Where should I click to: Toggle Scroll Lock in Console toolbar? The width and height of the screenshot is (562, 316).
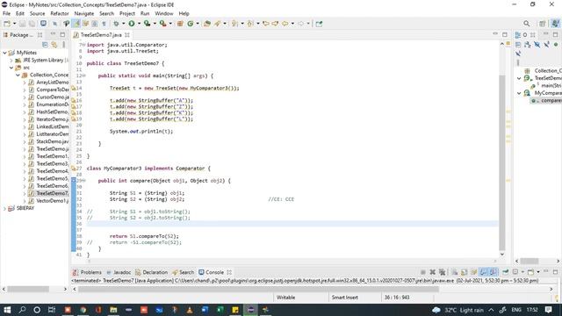(464, 272)
